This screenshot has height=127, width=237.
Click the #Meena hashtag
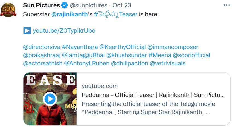(159, 55)
